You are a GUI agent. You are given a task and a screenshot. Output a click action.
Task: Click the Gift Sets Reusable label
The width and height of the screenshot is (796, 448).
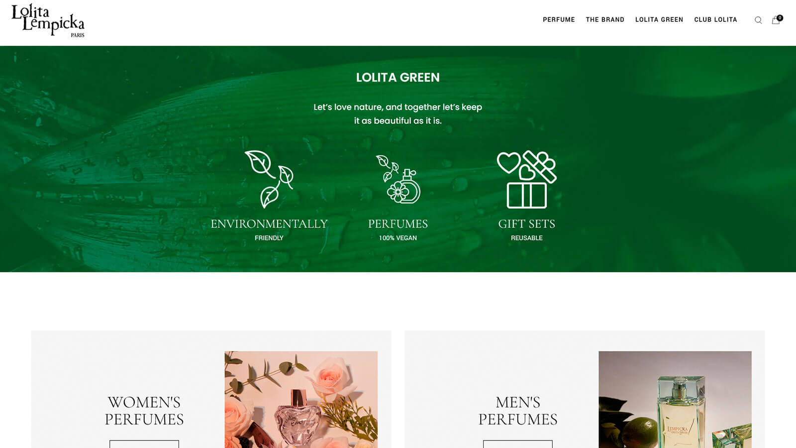pos(527,229)
